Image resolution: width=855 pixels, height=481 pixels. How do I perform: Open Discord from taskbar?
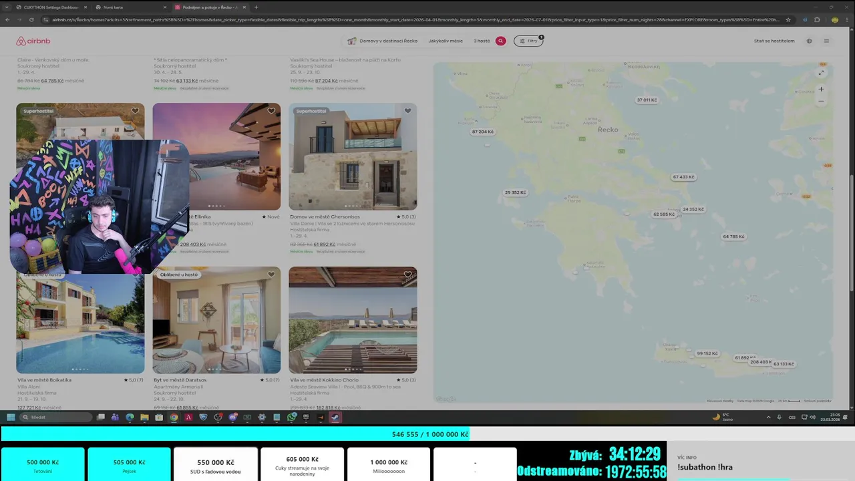[x=232, y=417]
